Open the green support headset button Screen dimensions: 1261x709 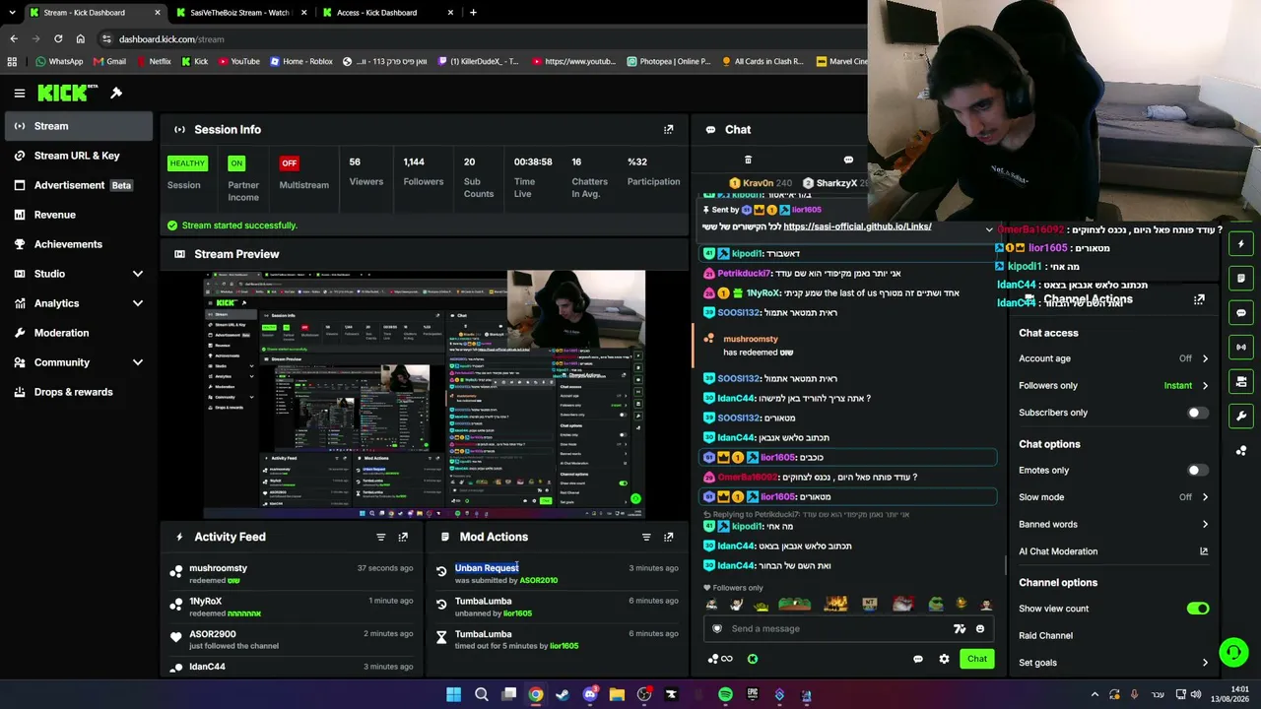[1233, 652]
